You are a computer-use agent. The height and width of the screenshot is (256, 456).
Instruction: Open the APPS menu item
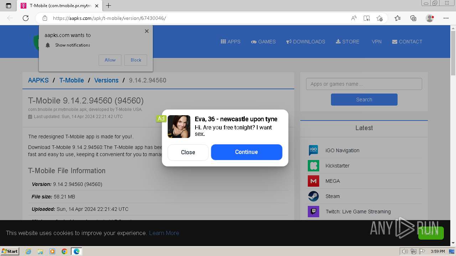click(x=230, y=42)
